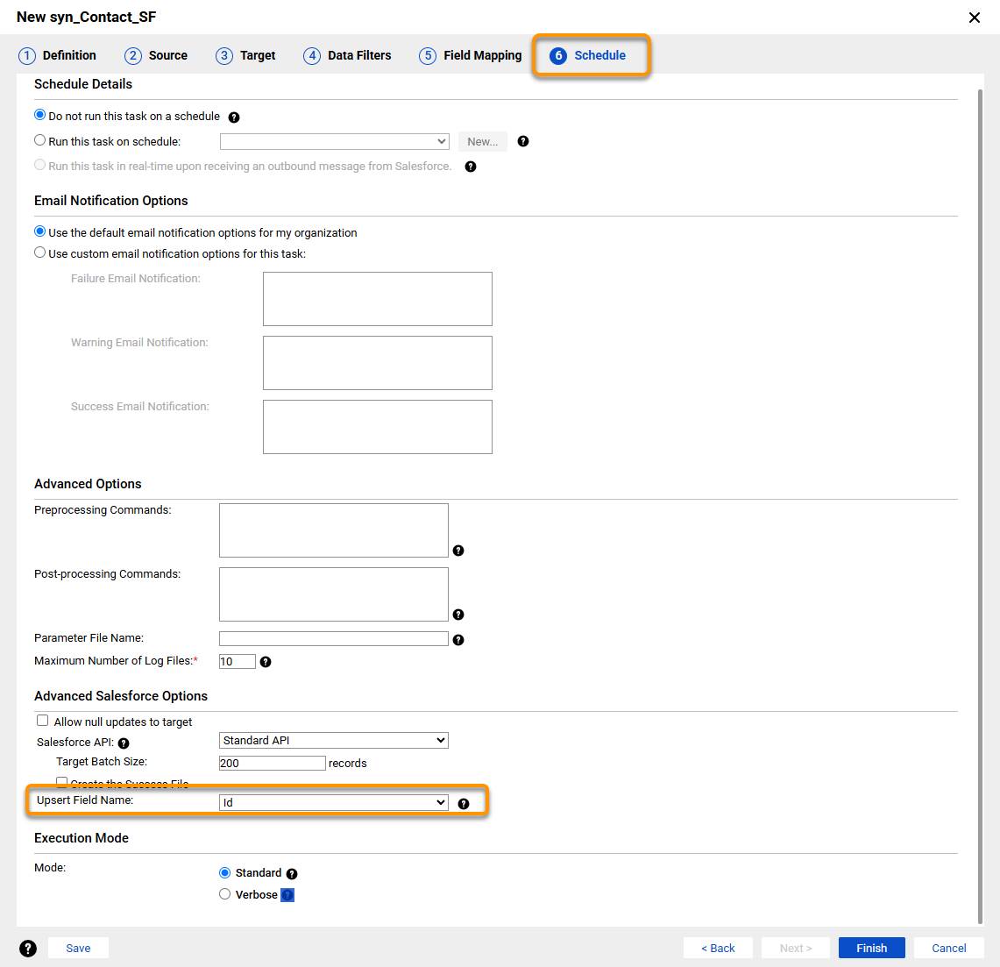Screen dimensions: 1000x967
Task: Select 'Run this task on schedule' option
Action: click(40, 139)
